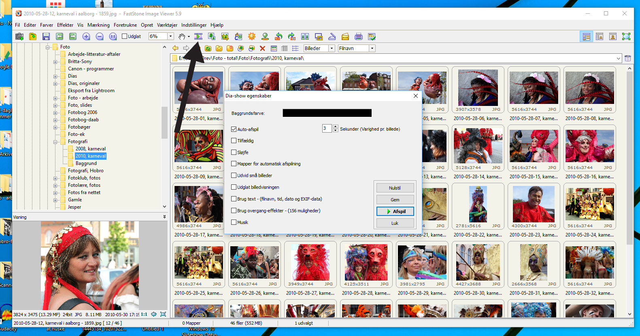Click the red X delete icon
Image resolution: width=640 pixels, height=336 pixels.
[262, 49]
